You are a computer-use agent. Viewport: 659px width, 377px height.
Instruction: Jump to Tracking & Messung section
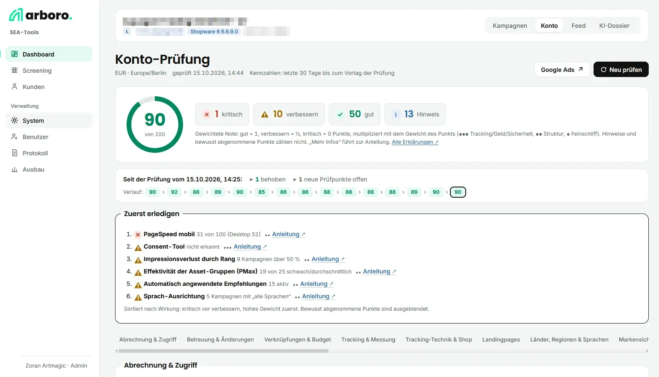(368, 340)
